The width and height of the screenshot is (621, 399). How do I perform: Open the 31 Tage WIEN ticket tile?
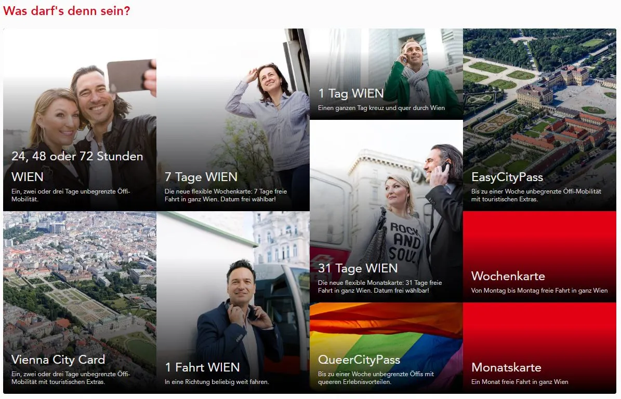coord(386,211)
